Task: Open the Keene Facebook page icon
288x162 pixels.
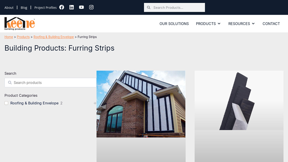Action: click(62, 7)
